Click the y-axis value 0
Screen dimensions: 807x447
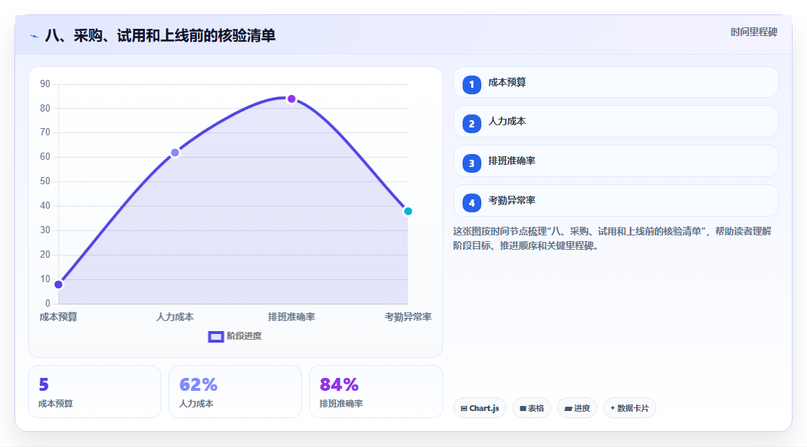48,304
